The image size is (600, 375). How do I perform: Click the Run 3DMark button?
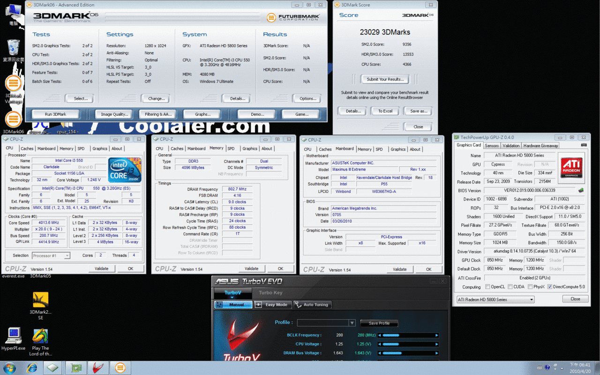pyautogui.click(x=55, y=114)
